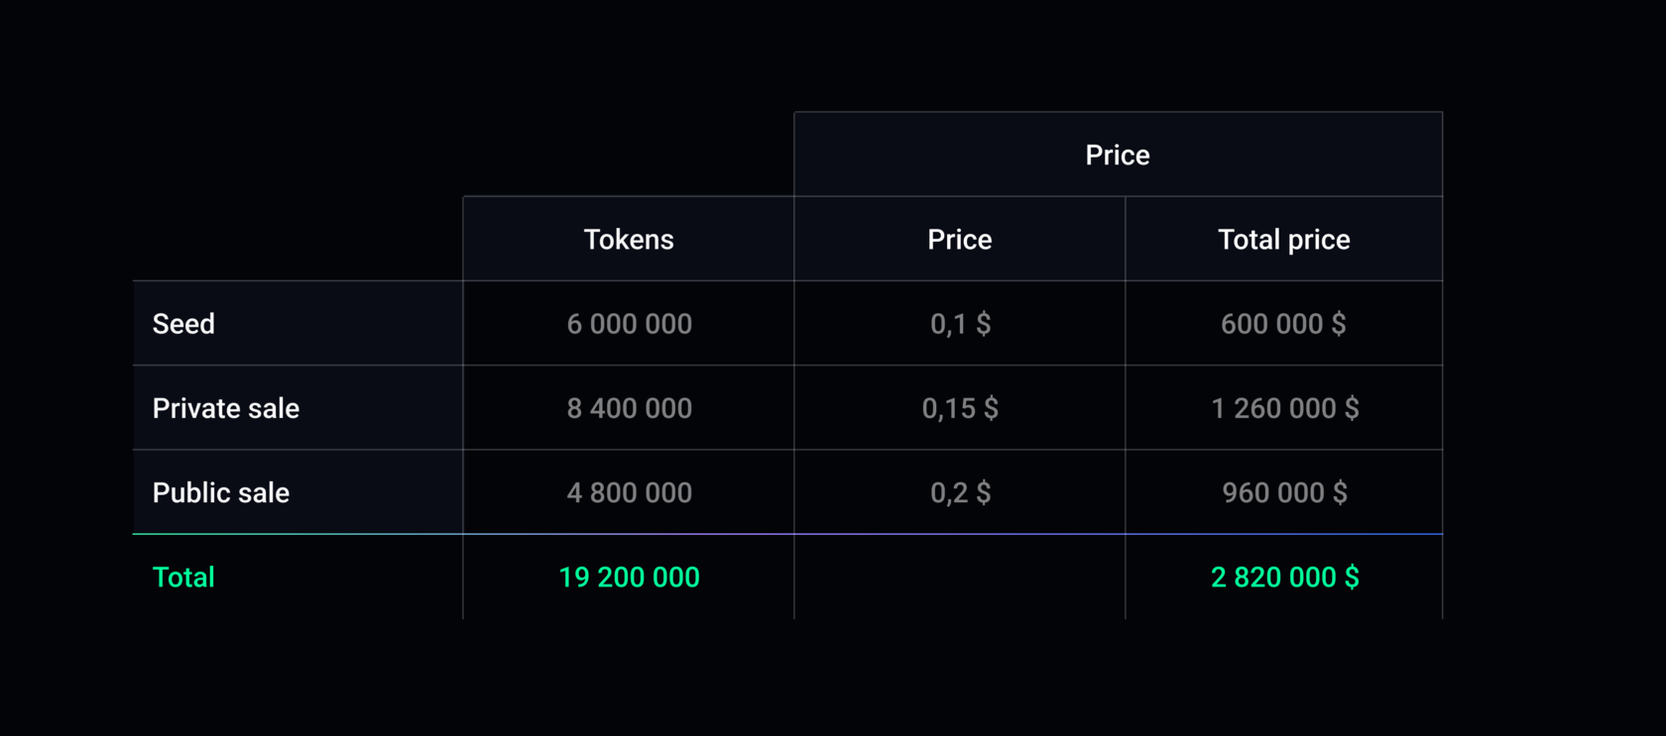1666x736 pixels.
Task: Click the merged Price group header cell
Action: [x=1118, y=156]
